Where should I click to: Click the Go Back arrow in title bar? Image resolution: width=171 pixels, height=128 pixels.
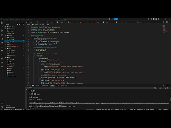(59, 19)
